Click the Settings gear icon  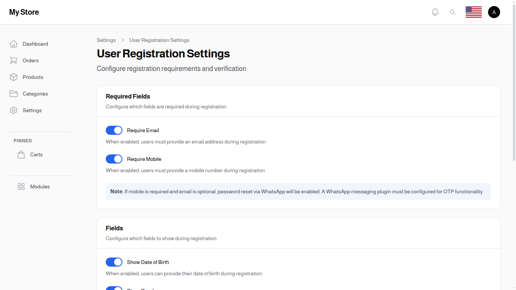(x=14, y=110)
